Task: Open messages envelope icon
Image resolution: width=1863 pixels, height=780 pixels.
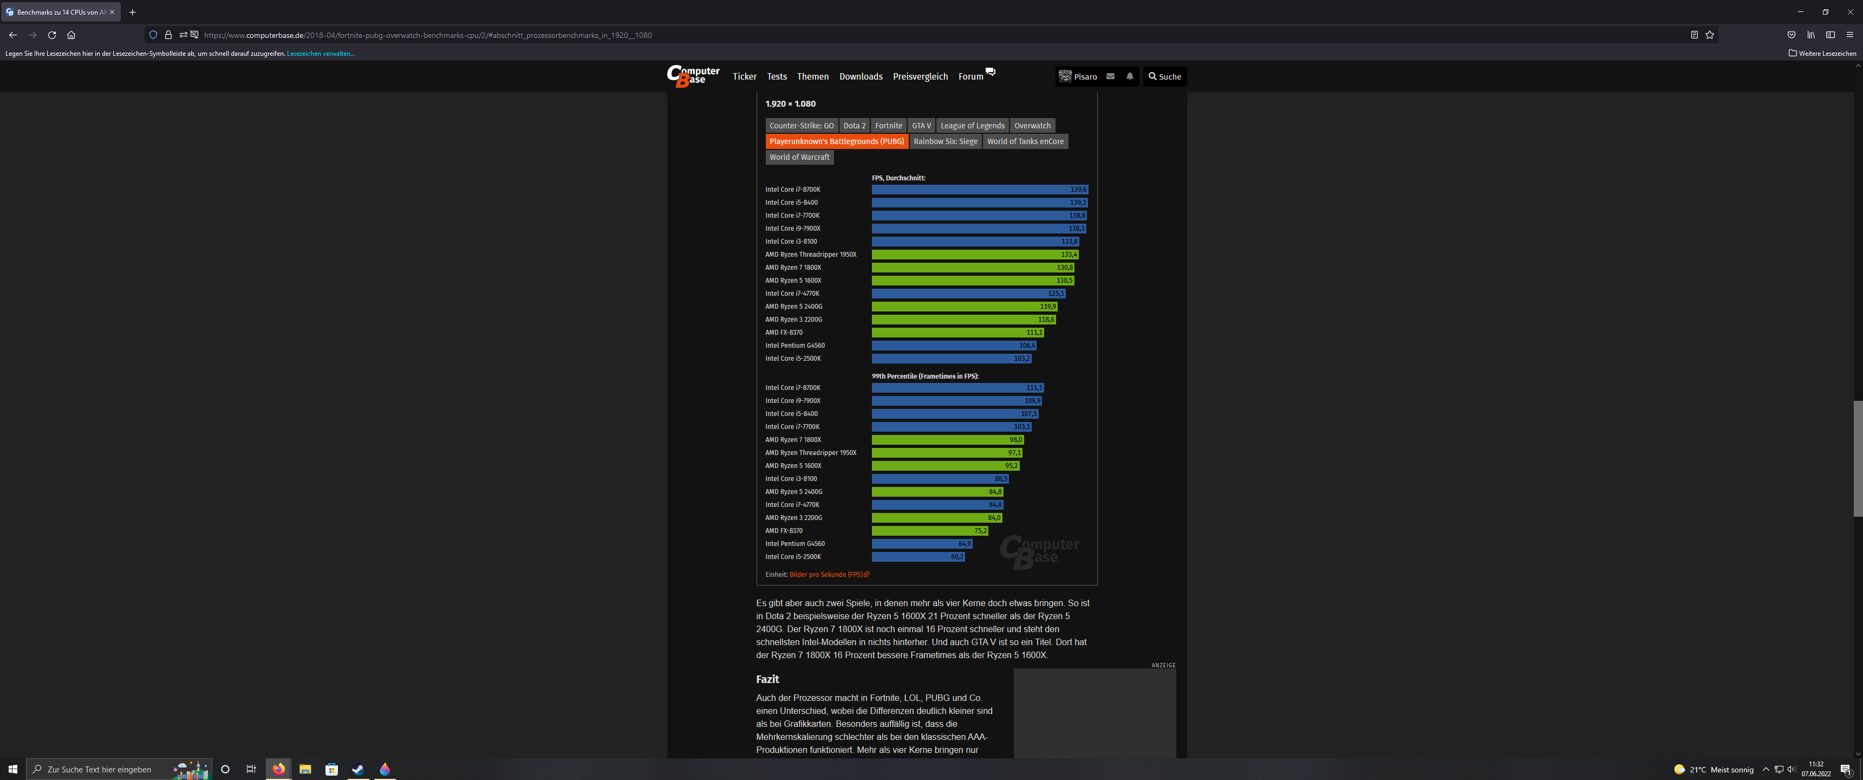Action: [x=1110, y=77]
